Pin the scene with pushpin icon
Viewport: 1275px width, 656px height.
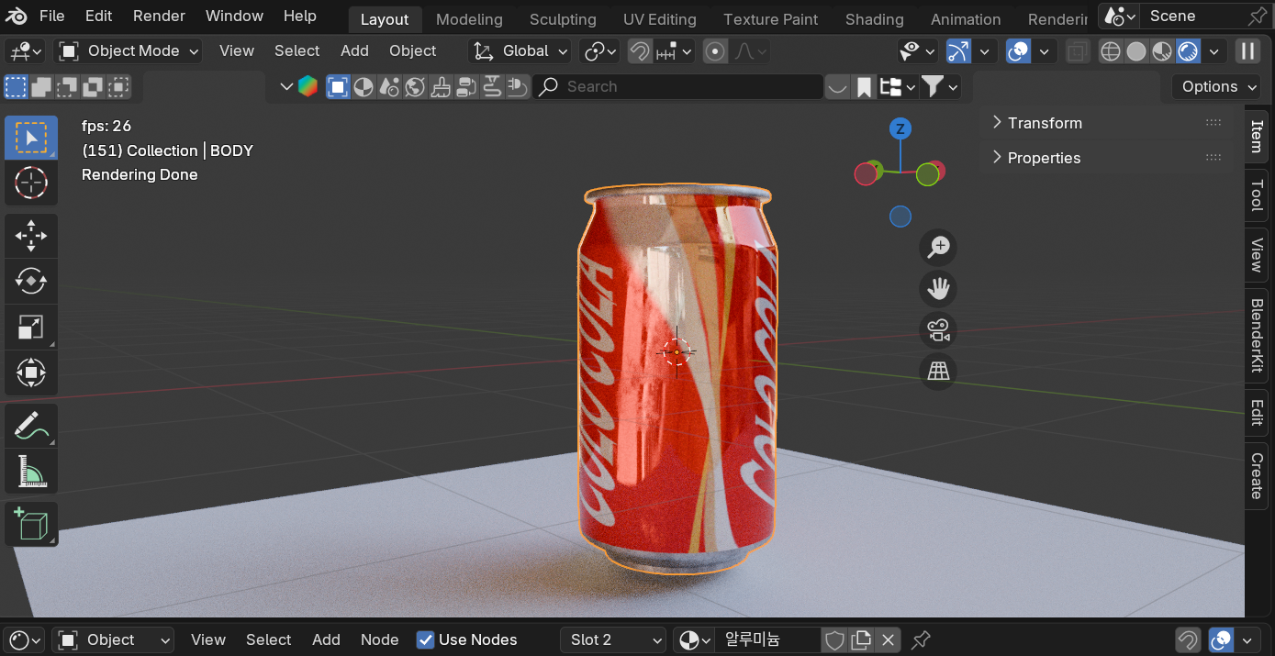[x=1257, y=16]
